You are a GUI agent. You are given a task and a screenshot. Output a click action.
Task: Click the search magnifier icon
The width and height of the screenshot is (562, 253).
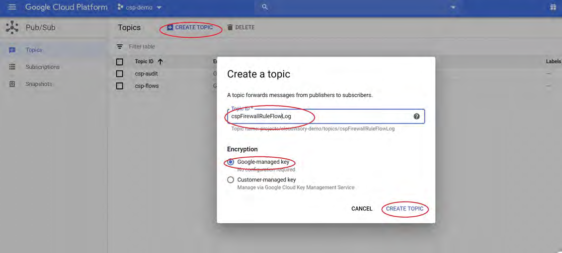pyautogui.click(x=265, y=7)
